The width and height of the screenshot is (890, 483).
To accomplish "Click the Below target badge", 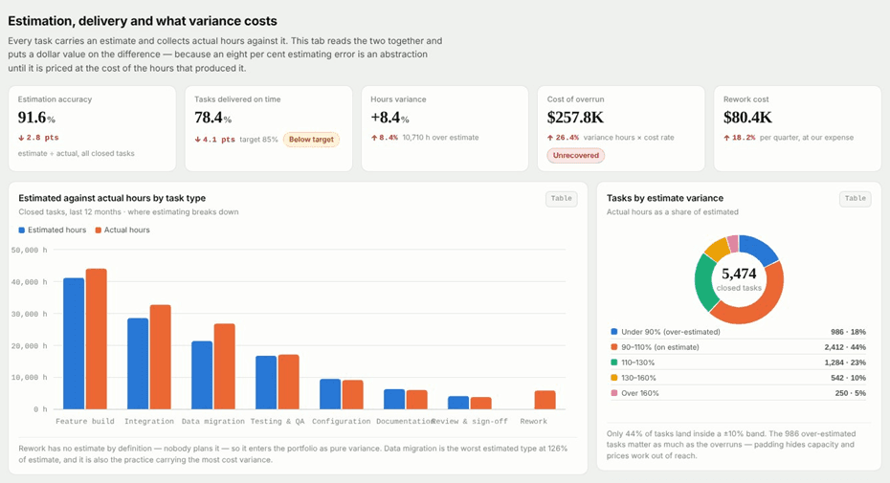I will (311, 140).
